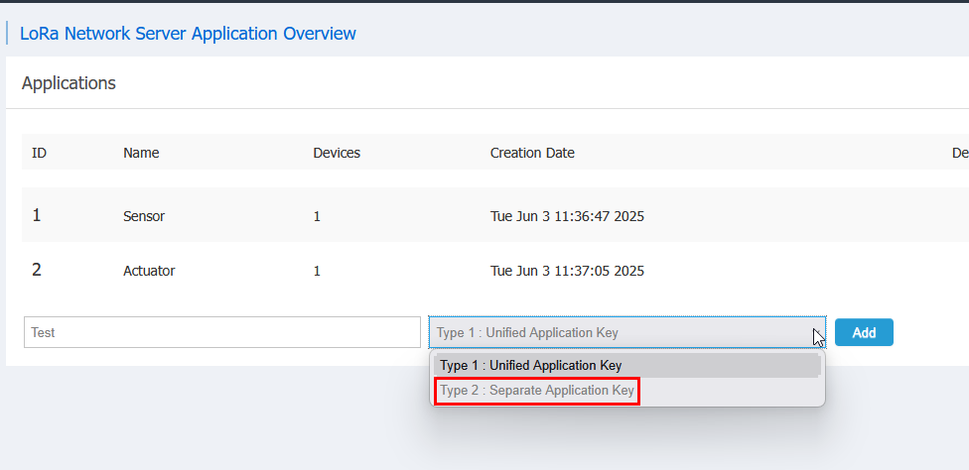
Task: Click ID number 1 in Sensor row
Action: point(37,215)
